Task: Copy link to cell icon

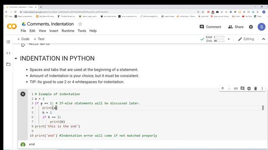Action: coord(236,88)
